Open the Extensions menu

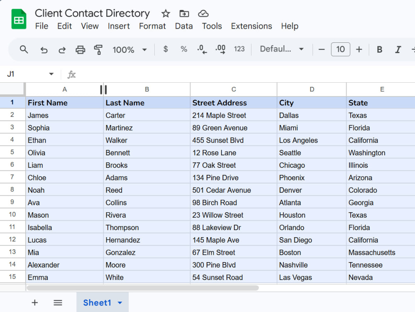[251, 26]
